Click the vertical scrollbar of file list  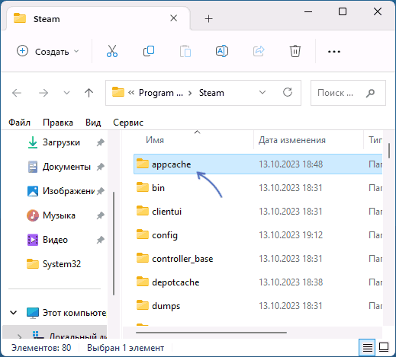(389, 151)
